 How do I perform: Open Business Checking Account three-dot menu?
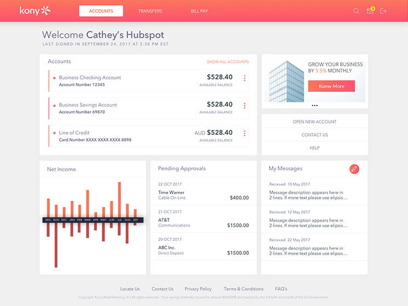pyautogui.click(x=244, y=78)
